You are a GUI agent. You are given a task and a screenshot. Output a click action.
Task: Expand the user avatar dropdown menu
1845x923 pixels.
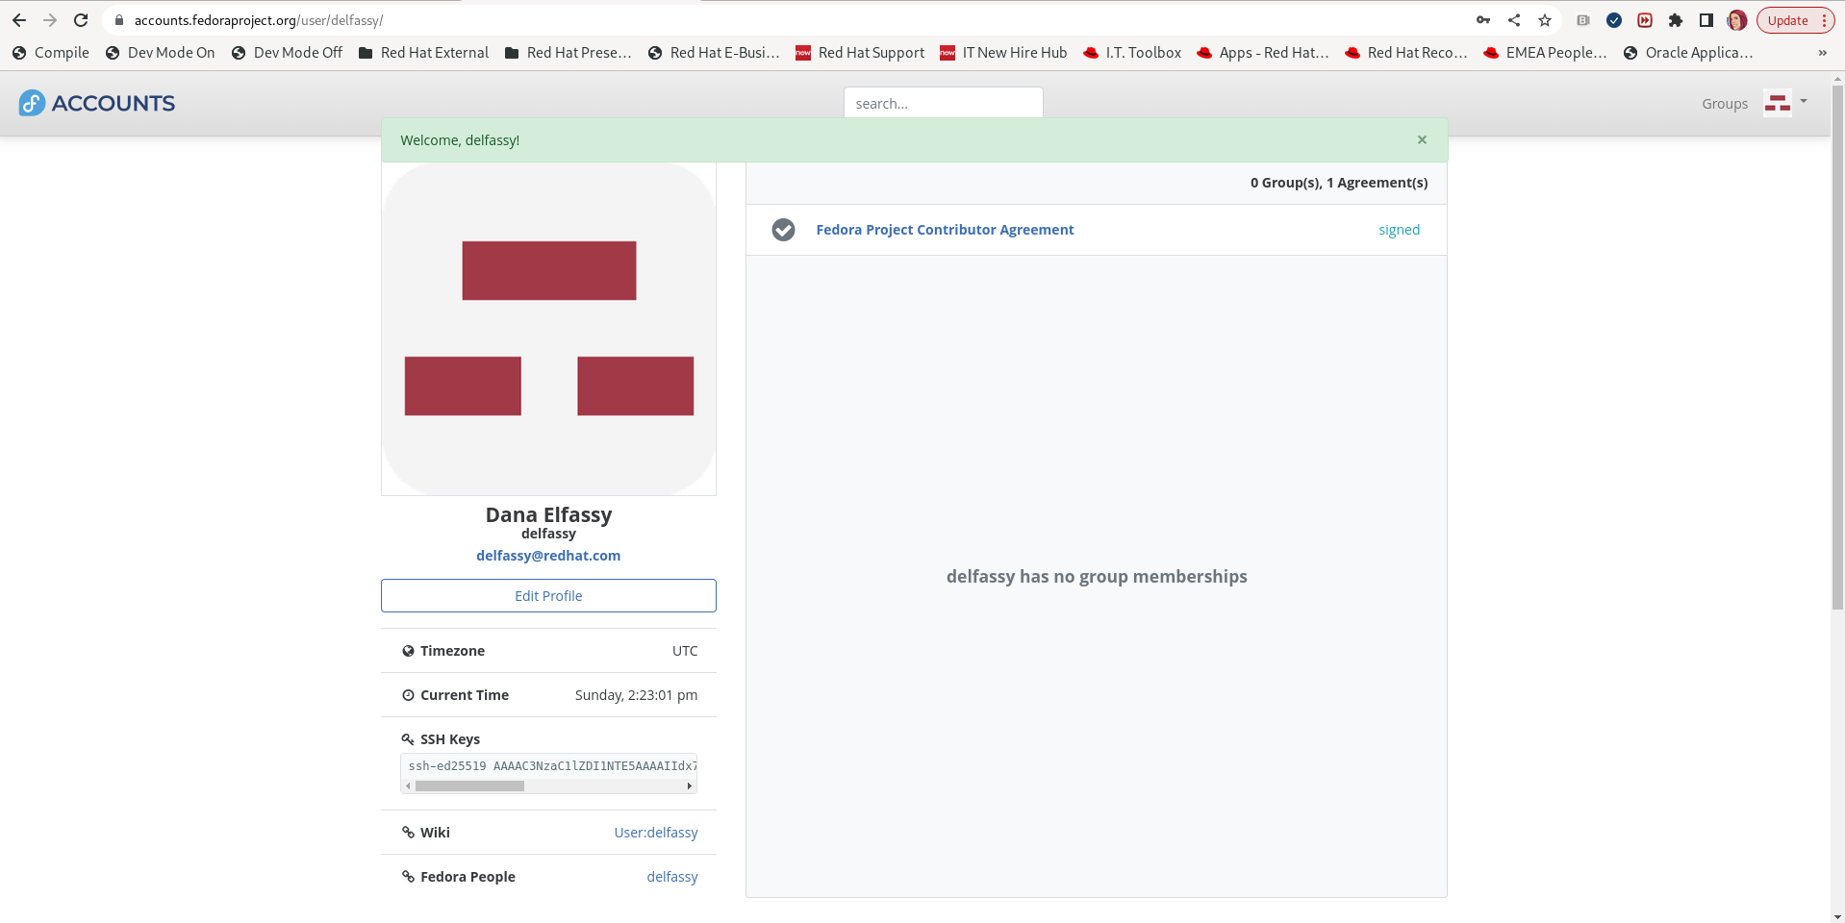click(x=1785, y=102)
